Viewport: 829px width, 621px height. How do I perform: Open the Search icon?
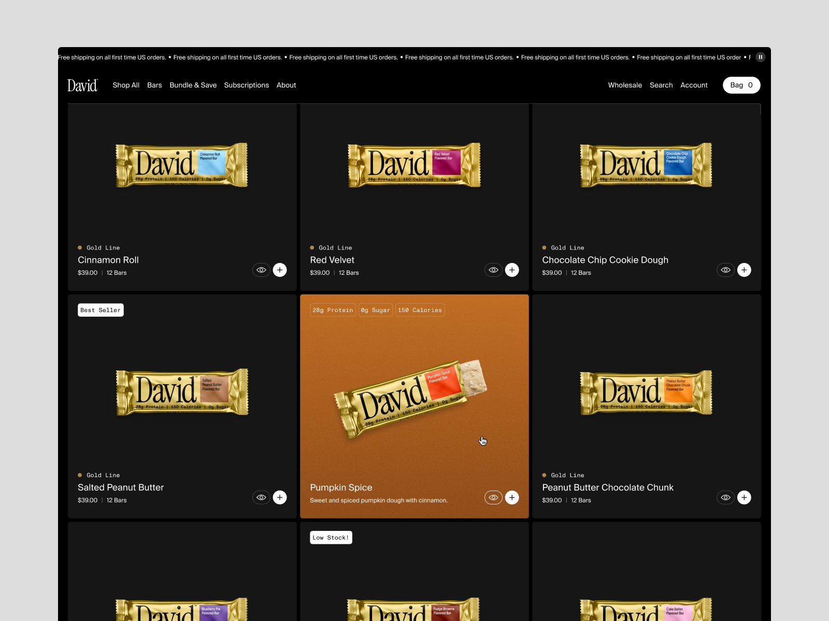click(661, 85)
